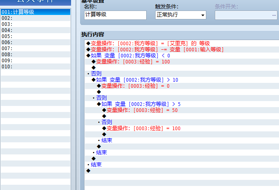Select empty common event slot 009
The width and height of the screenshot is (279, 190).
tap(35, 60)
